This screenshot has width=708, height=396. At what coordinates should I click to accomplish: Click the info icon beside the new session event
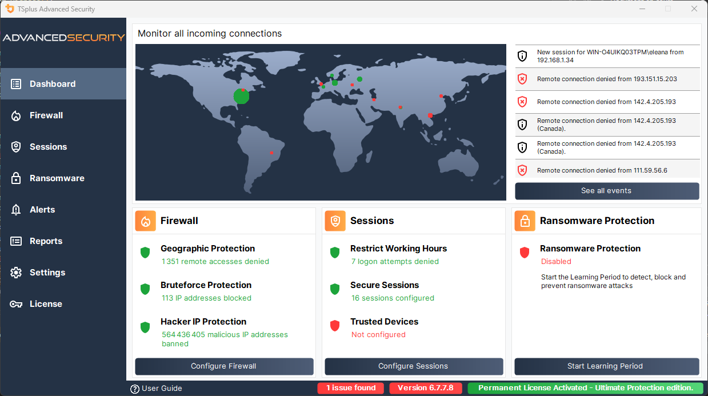click(522, 55)
